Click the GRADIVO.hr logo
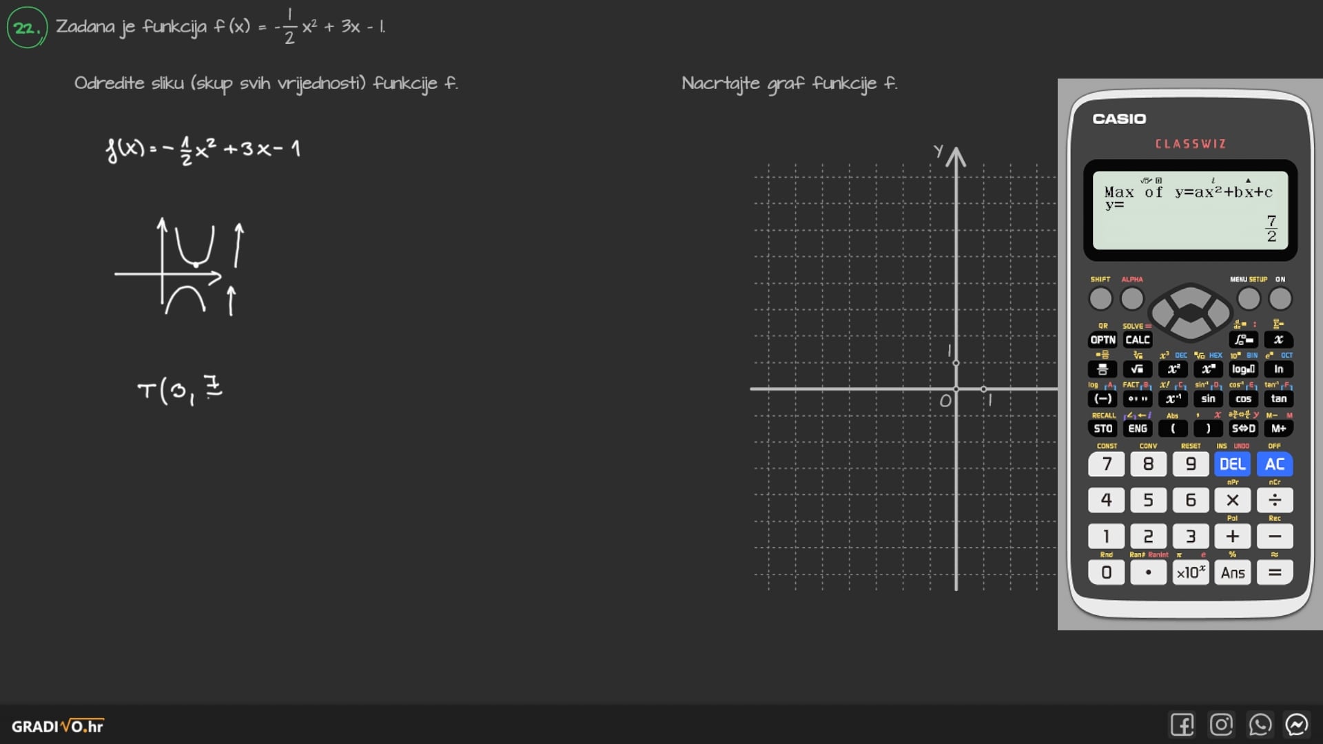The height and width of the screenshot is (744, 1323). [58, 726]
